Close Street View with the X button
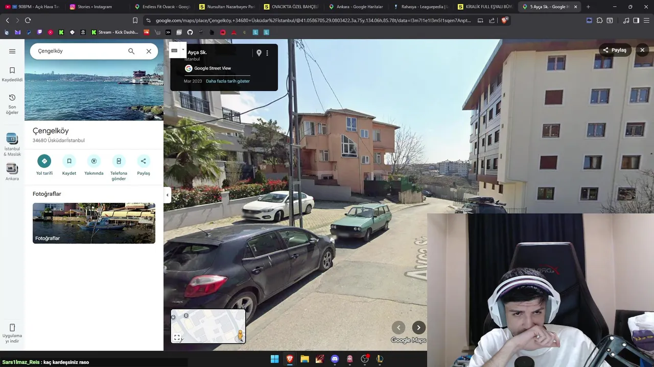Screen dimensions: 654x367 coord(642,50)
